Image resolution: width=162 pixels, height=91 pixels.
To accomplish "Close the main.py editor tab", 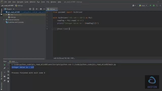I will click(x=56, y=9).
